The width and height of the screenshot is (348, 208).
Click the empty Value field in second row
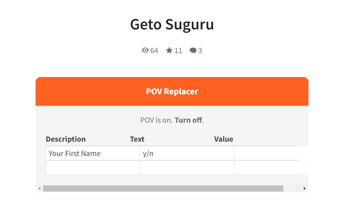(271, 167)
